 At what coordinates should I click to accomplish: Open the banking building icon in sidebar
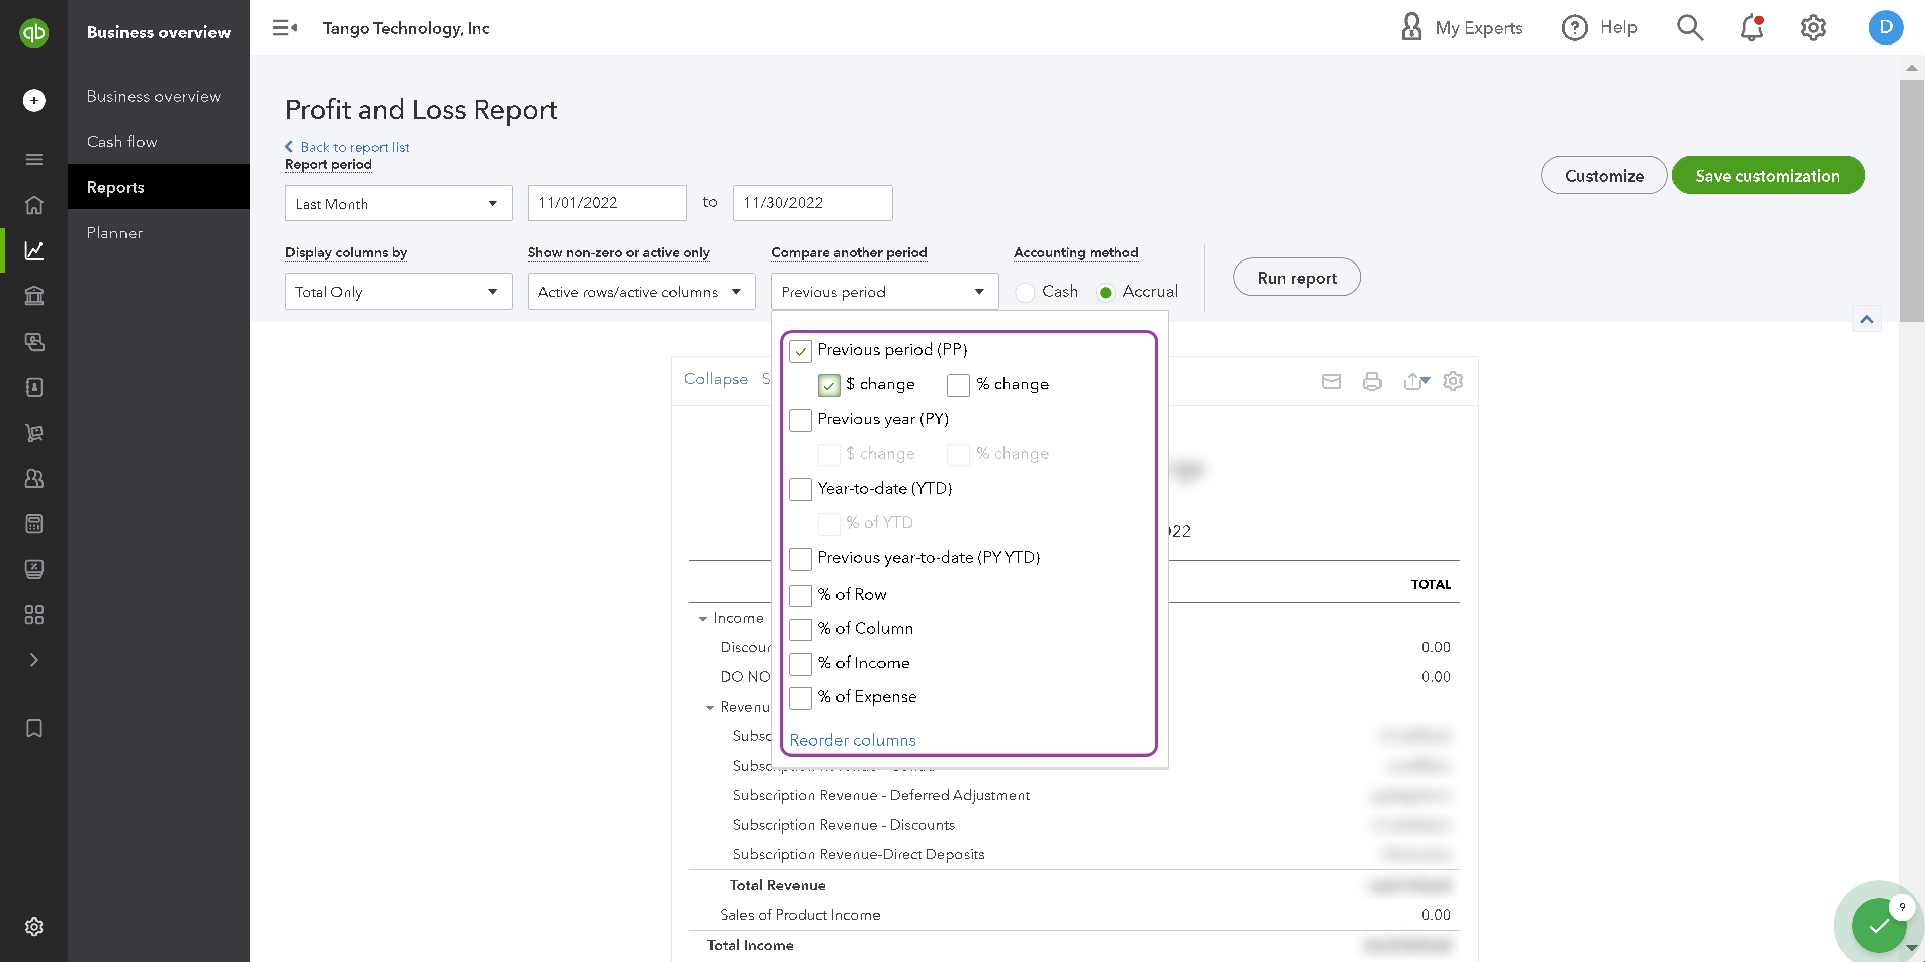point(33,296)
